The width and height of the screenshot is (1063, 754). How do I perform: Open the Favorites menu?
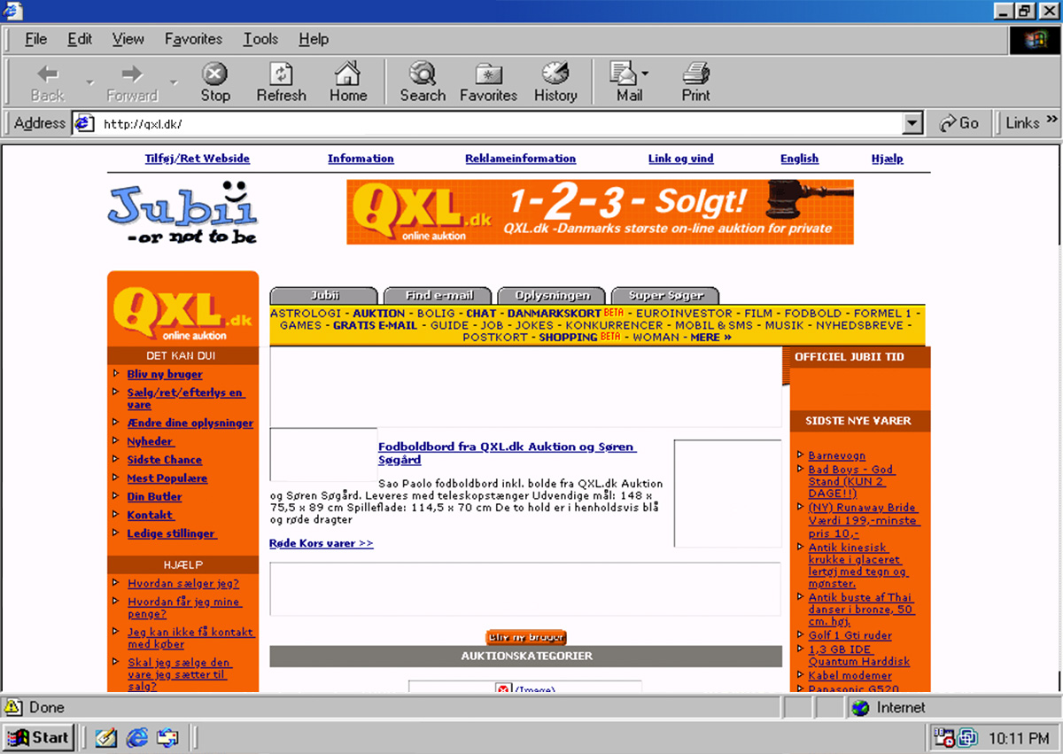pyautogui.click(x=193, y=39)
